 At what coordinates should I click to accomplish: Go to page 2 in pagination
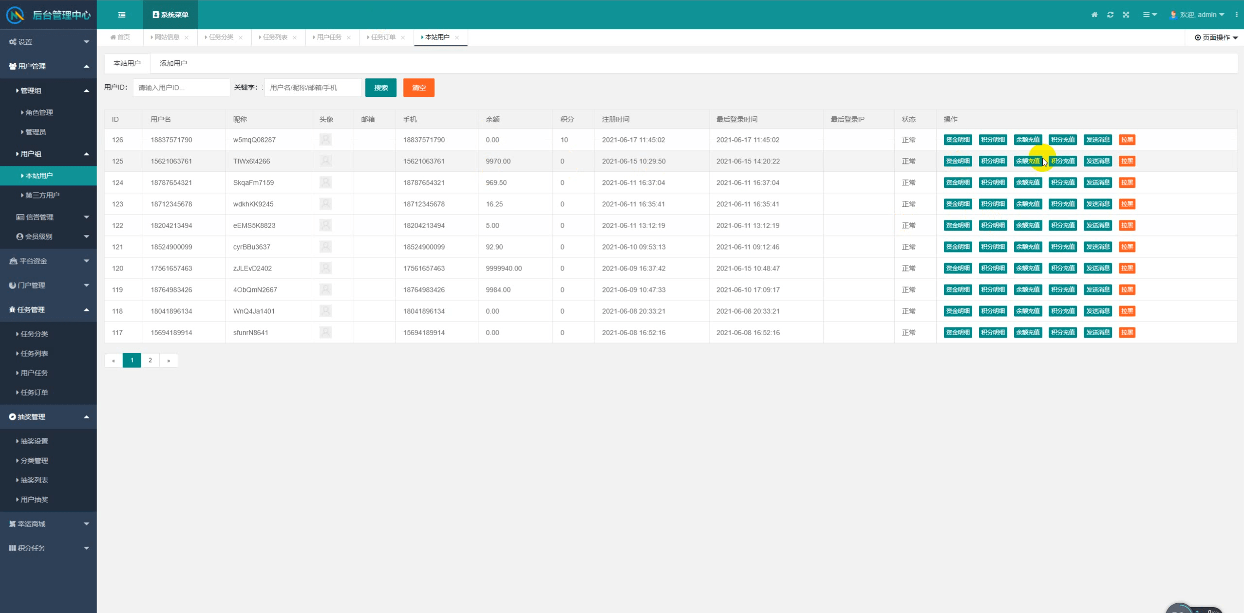click(150, 360)
